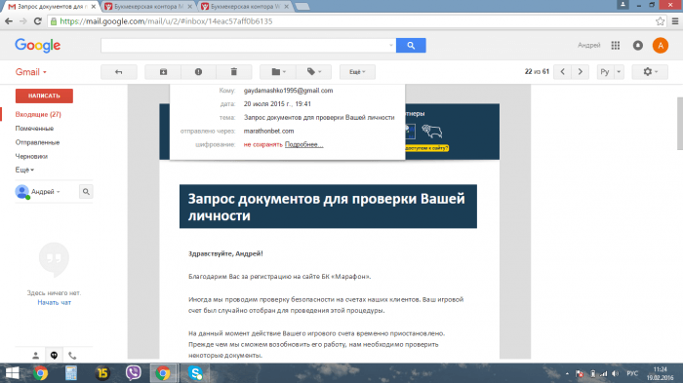Image resolution: width=683 pixels, height=383 pixels.
Task: Expand the input tools dropdown arrow
Action: [619, 72]
